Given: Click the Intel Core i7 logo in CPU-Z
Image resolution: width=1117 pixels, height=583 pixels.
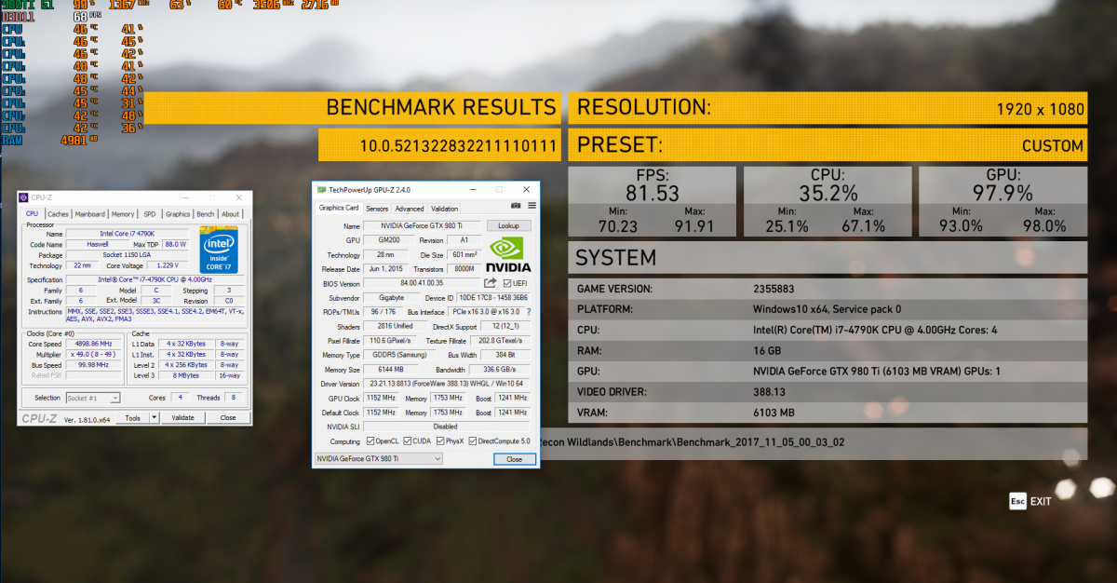Looking at the screenshot, I should pos(219,249).
